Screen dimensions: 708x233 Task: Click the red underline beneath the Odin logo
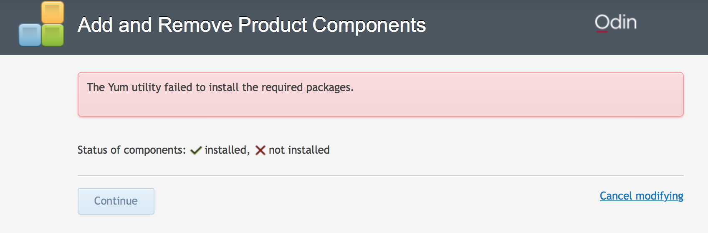[x=602, y=31]
